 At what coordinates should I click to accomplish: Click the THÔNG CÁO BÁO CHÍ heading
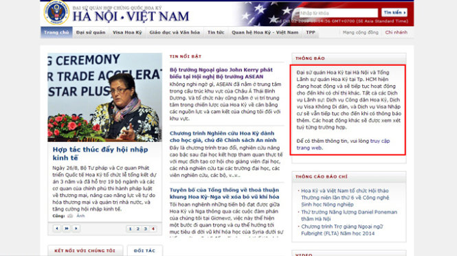(321, 176)
